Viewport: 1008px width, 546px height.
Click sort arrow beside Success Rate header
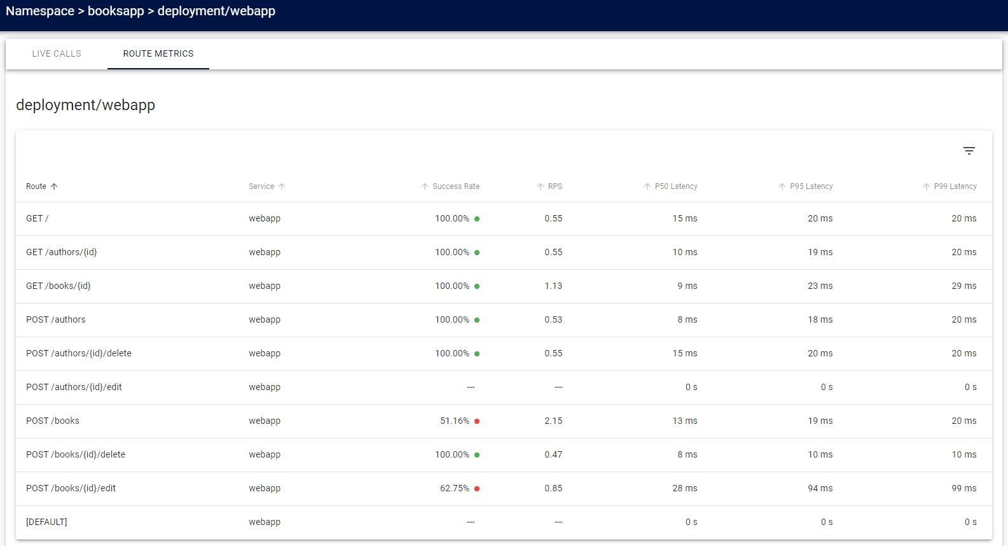coord(425,186)
